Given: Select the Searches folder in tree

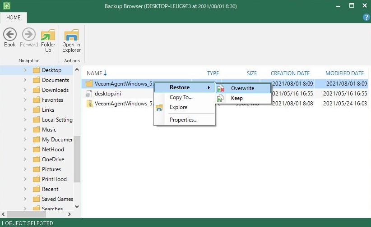Looking at the screenshot, I should pyautogui.click(x=52, y=209).
